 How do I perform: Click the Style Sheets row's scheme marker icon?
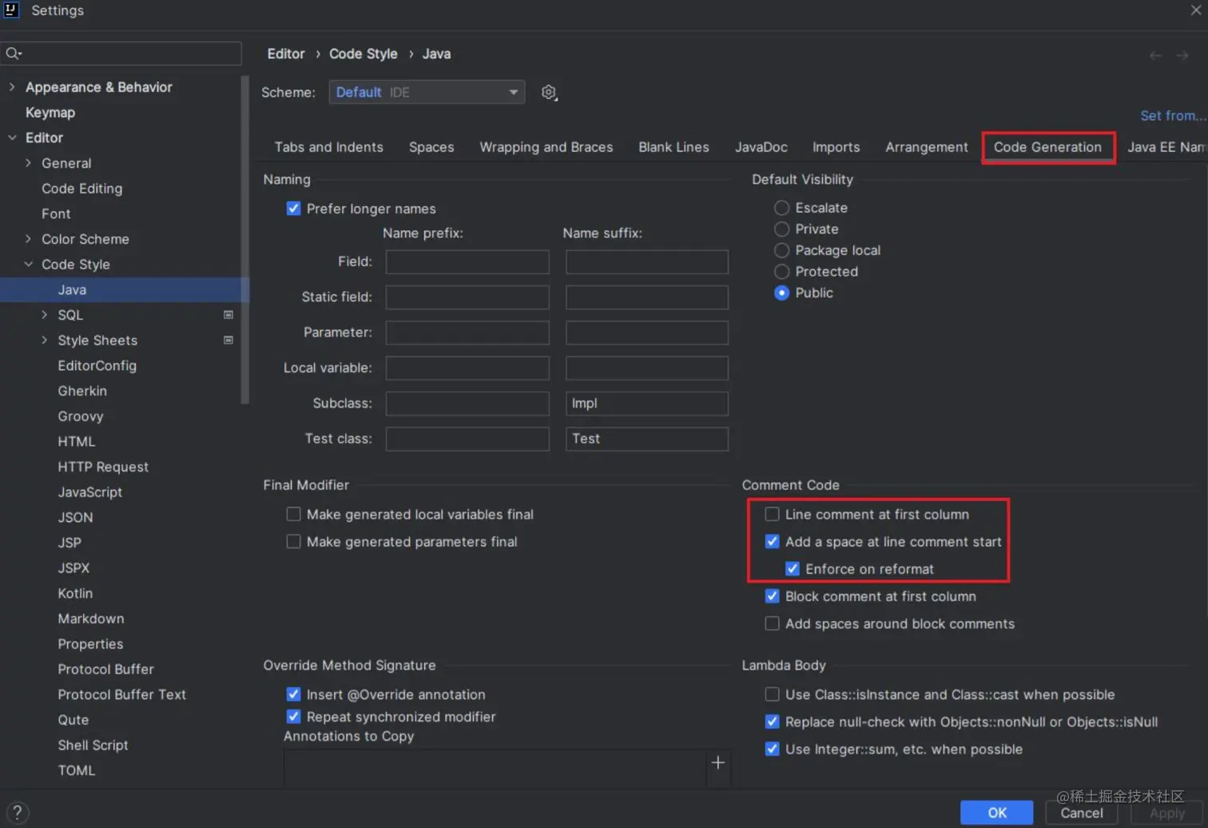tap(228, 340)
